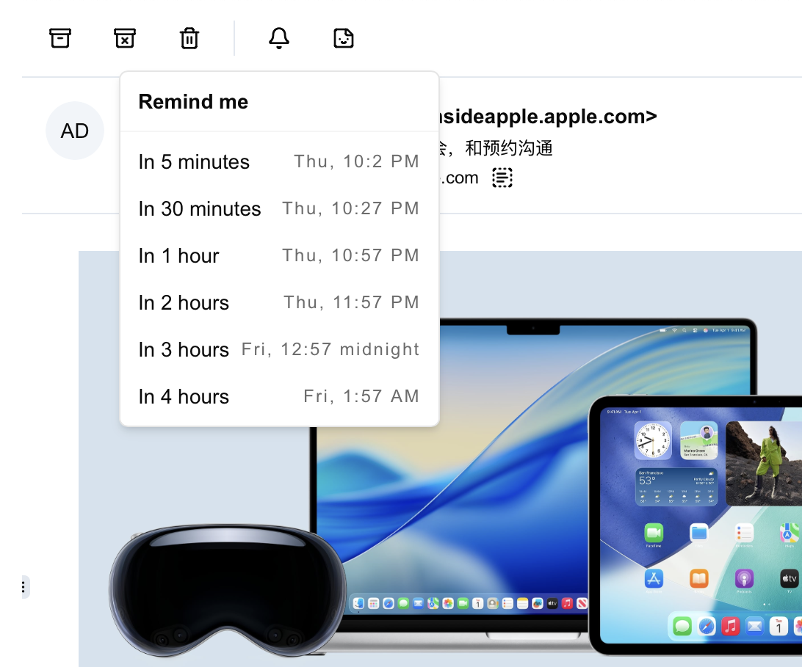This screenshot has width=802, height=667.
Task: Delete the email with the trash icon
Action: (189, 38)
